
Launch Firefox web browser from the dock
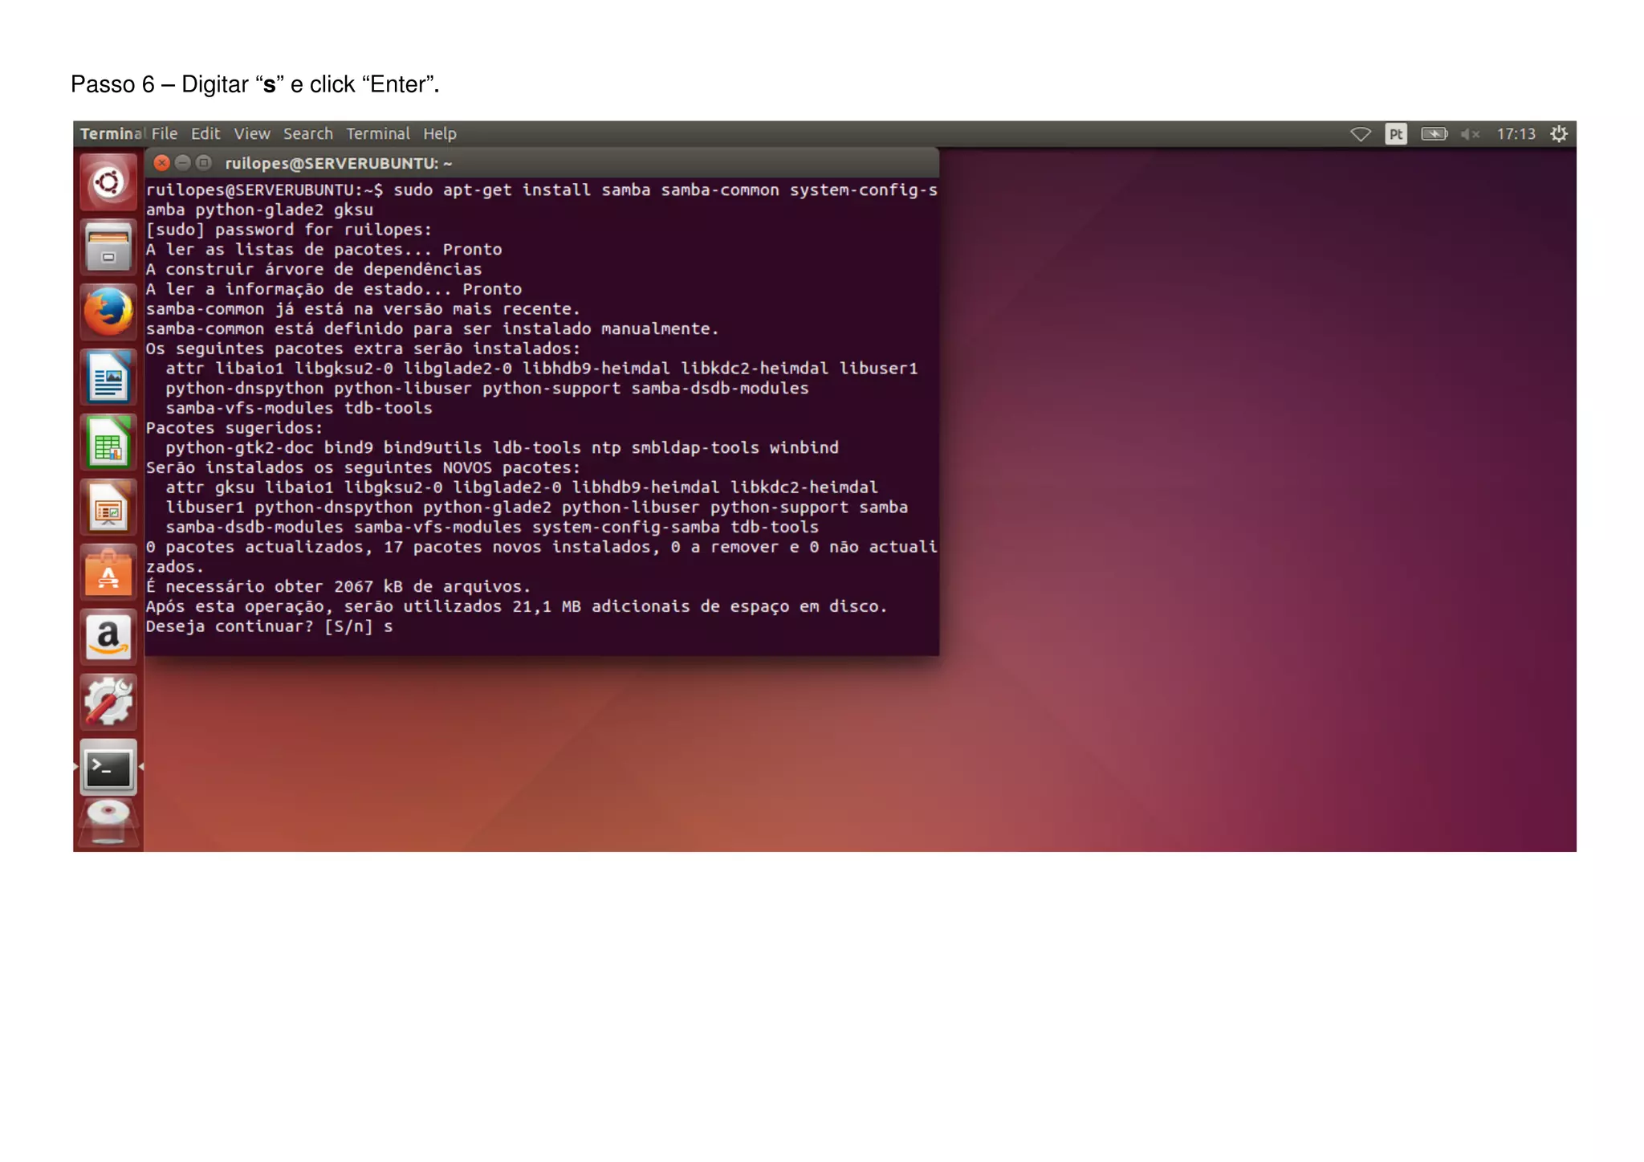108,312
